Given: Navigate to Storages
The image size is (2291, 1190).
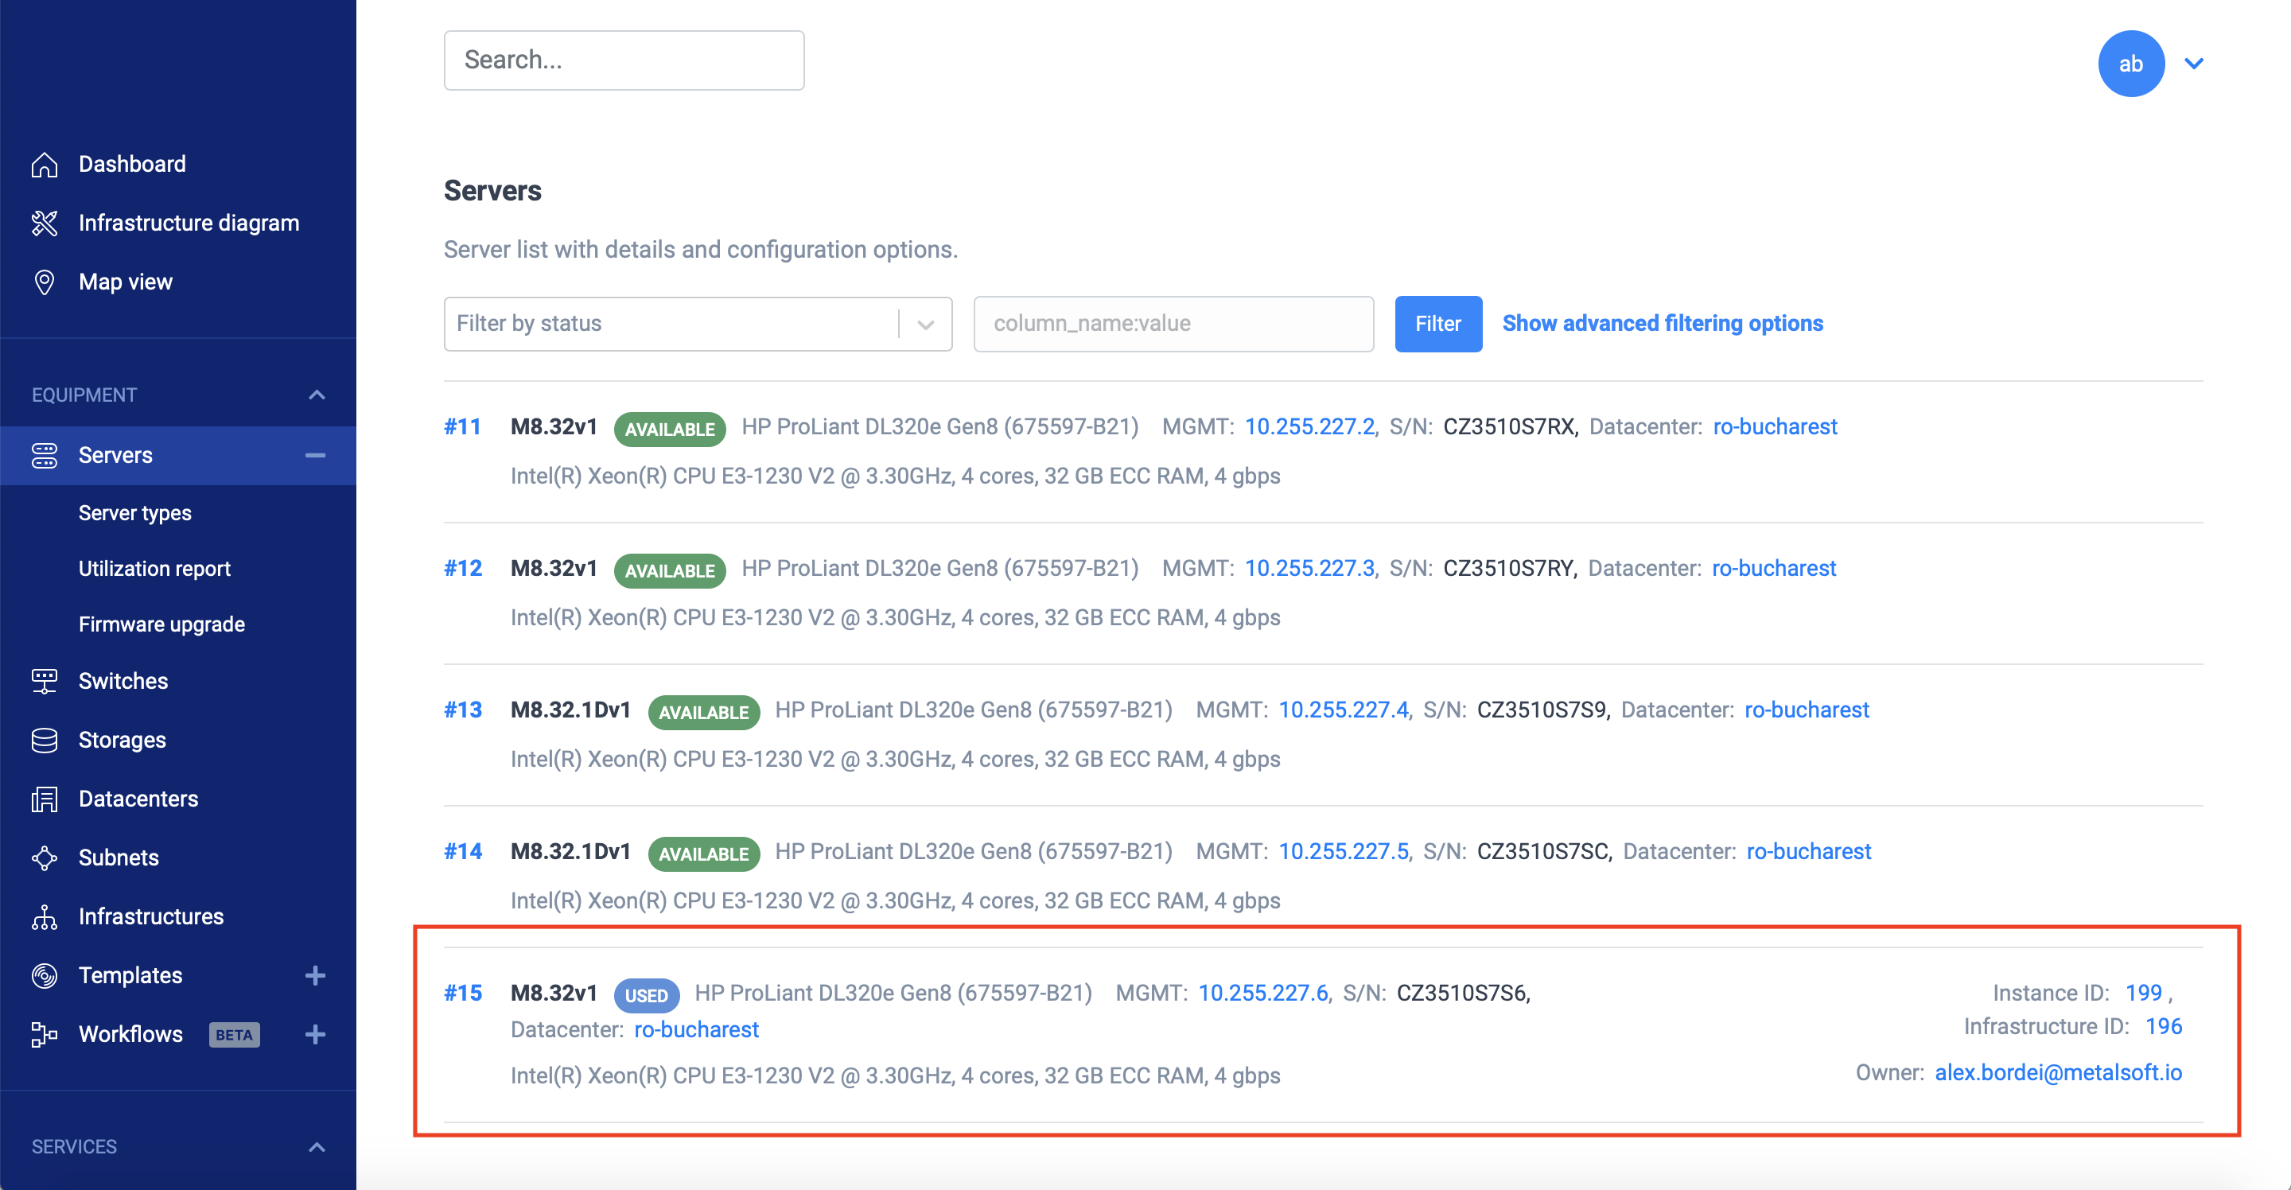Looking at the screenshot, I should point(122,740).
